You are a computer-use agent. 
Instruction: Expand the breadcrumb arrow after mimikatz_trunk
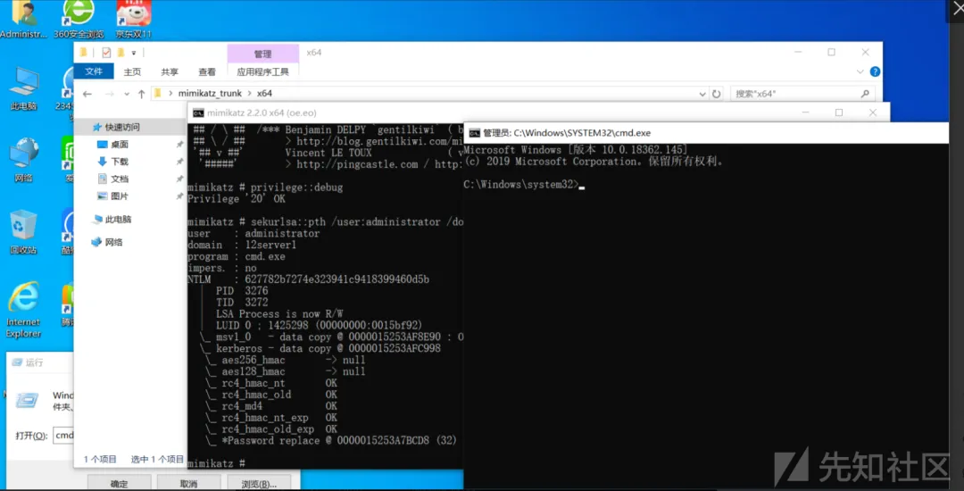pos(249,94)
